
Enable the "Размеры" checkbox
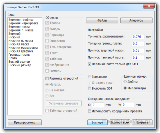tap(47, 71)
